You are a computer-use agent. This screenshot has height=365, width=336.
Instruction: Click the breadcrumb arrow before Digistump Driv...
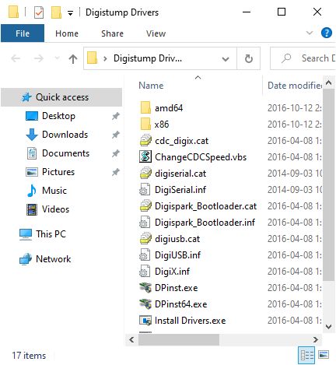pyautogui.click(x=105, y=58)
